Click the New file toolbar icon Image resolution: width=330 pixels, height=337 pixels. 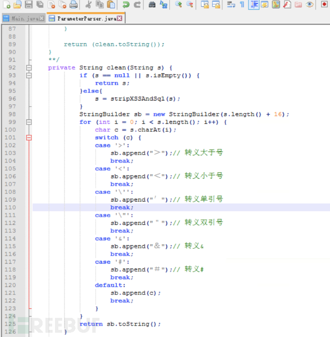pos(6,5)
